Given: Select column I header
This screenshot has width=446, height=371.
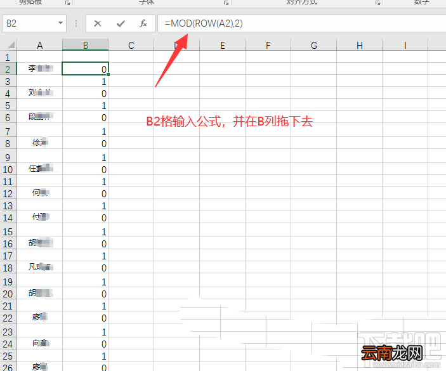Looking at the screenshot, I should pyautogui.click(x=405, y=45).
